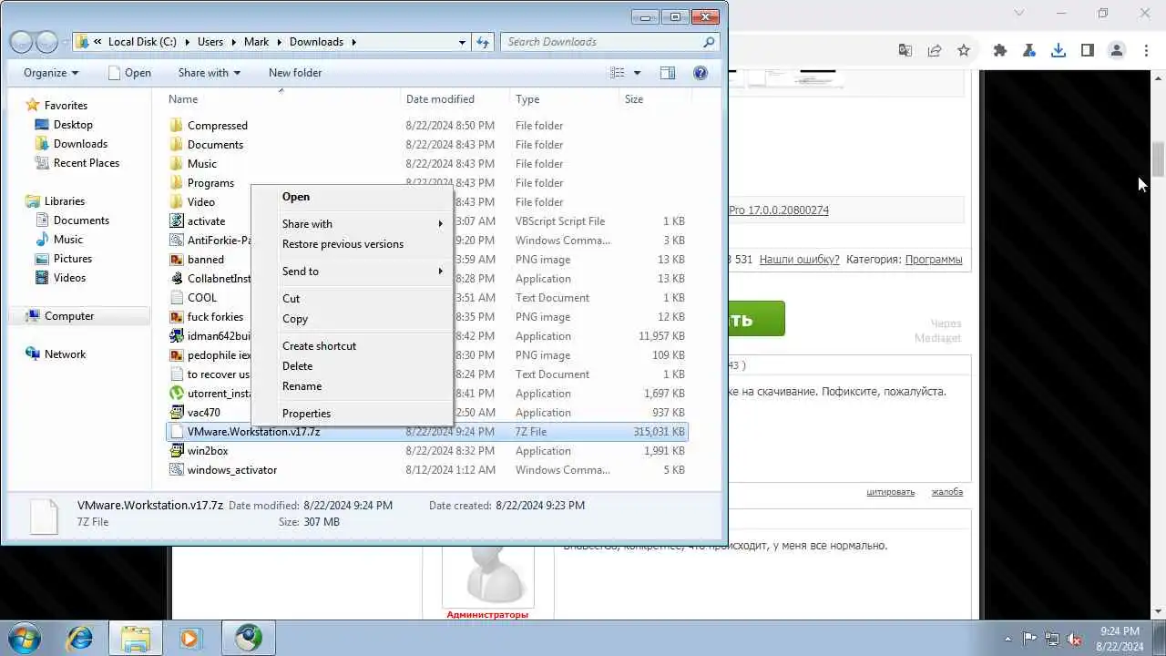Open Windows Start button
This screenshot has height=656, width=1166.
pos(24,638)
